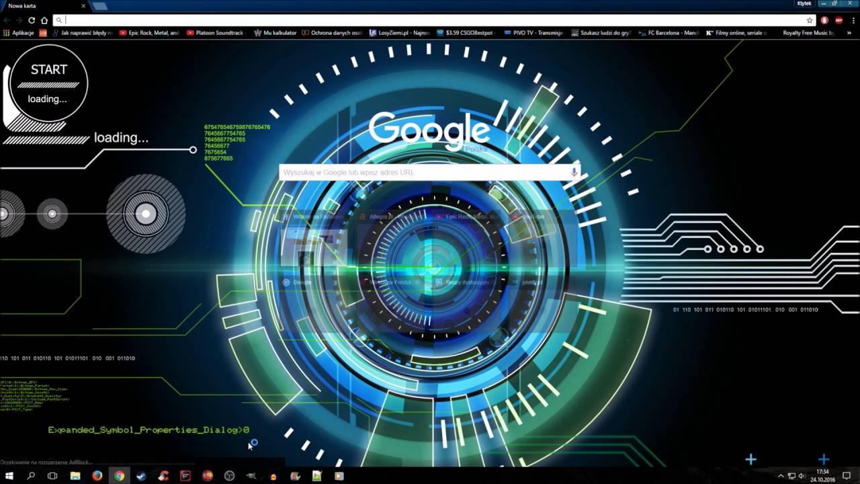
Task: Open 'Jak naprawić błędy' bookmark
Action: pyautogui.click(x=82, y=32)
